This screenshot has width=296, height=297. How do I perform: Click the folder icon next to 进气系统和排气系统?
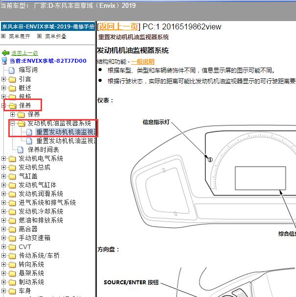12,203
